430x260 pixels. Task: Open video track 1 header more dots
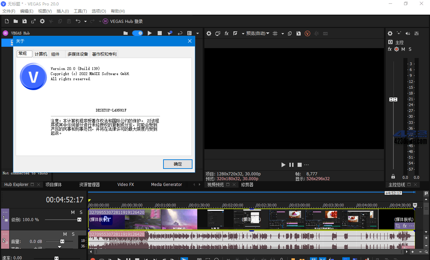pos(5,212)
